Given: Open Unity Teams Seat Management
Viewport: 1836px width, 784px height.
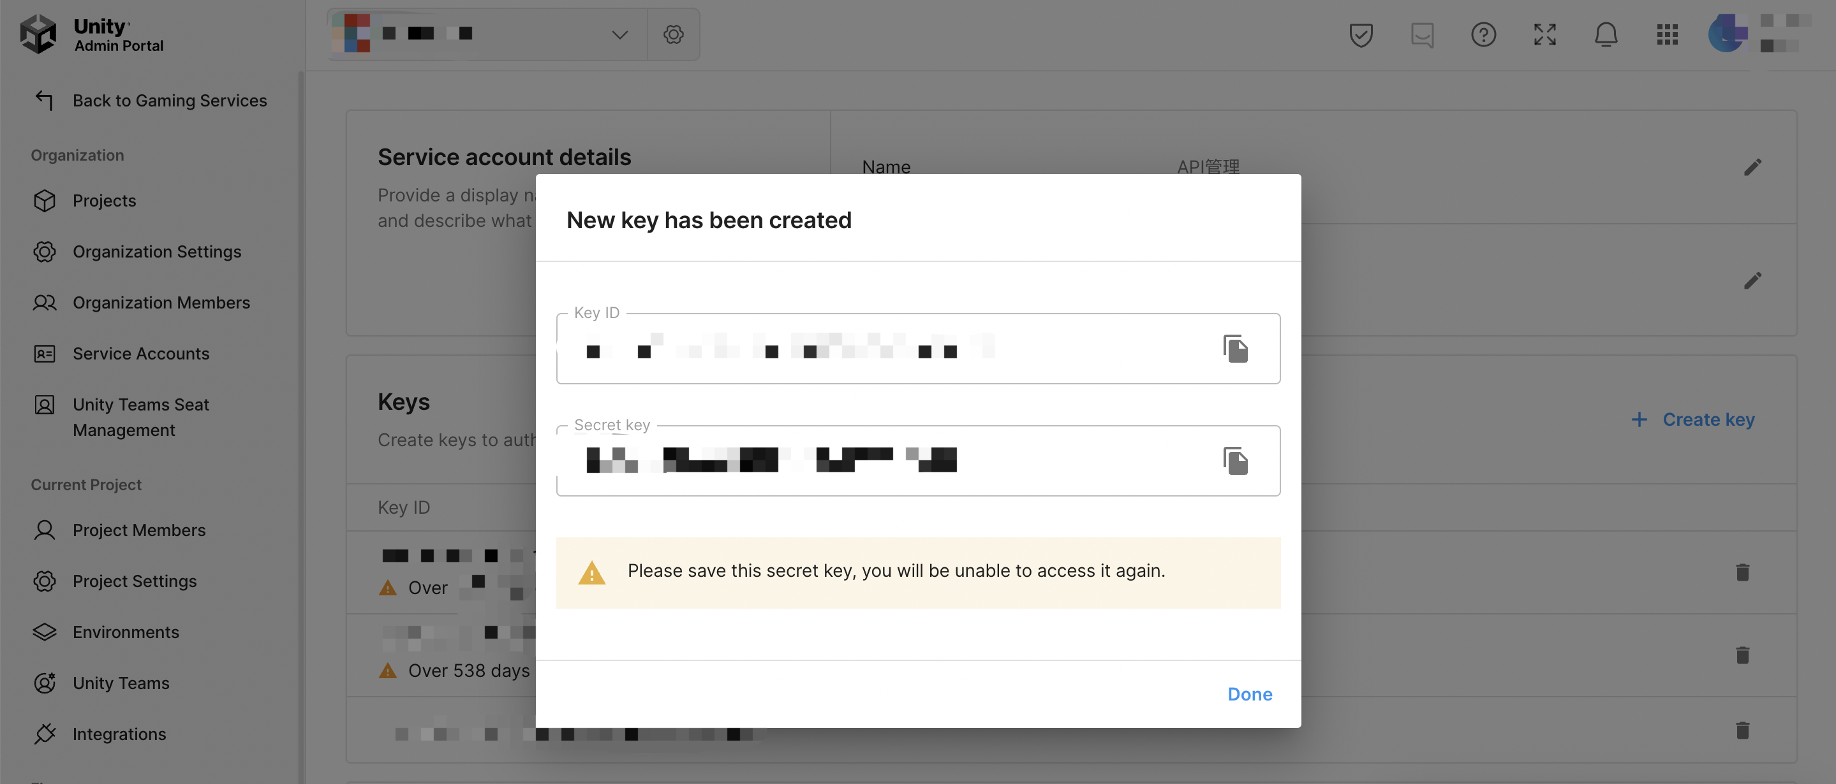Looking at the screenshot, I should 141,417.
